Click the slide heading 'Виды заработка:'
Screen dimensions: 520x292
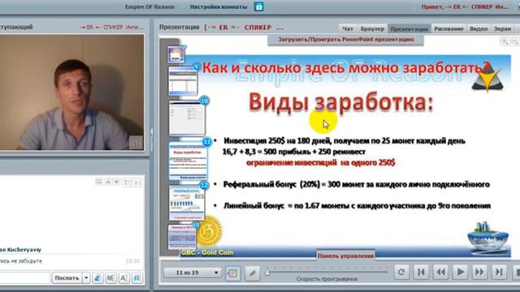click(x=341, y=102)
